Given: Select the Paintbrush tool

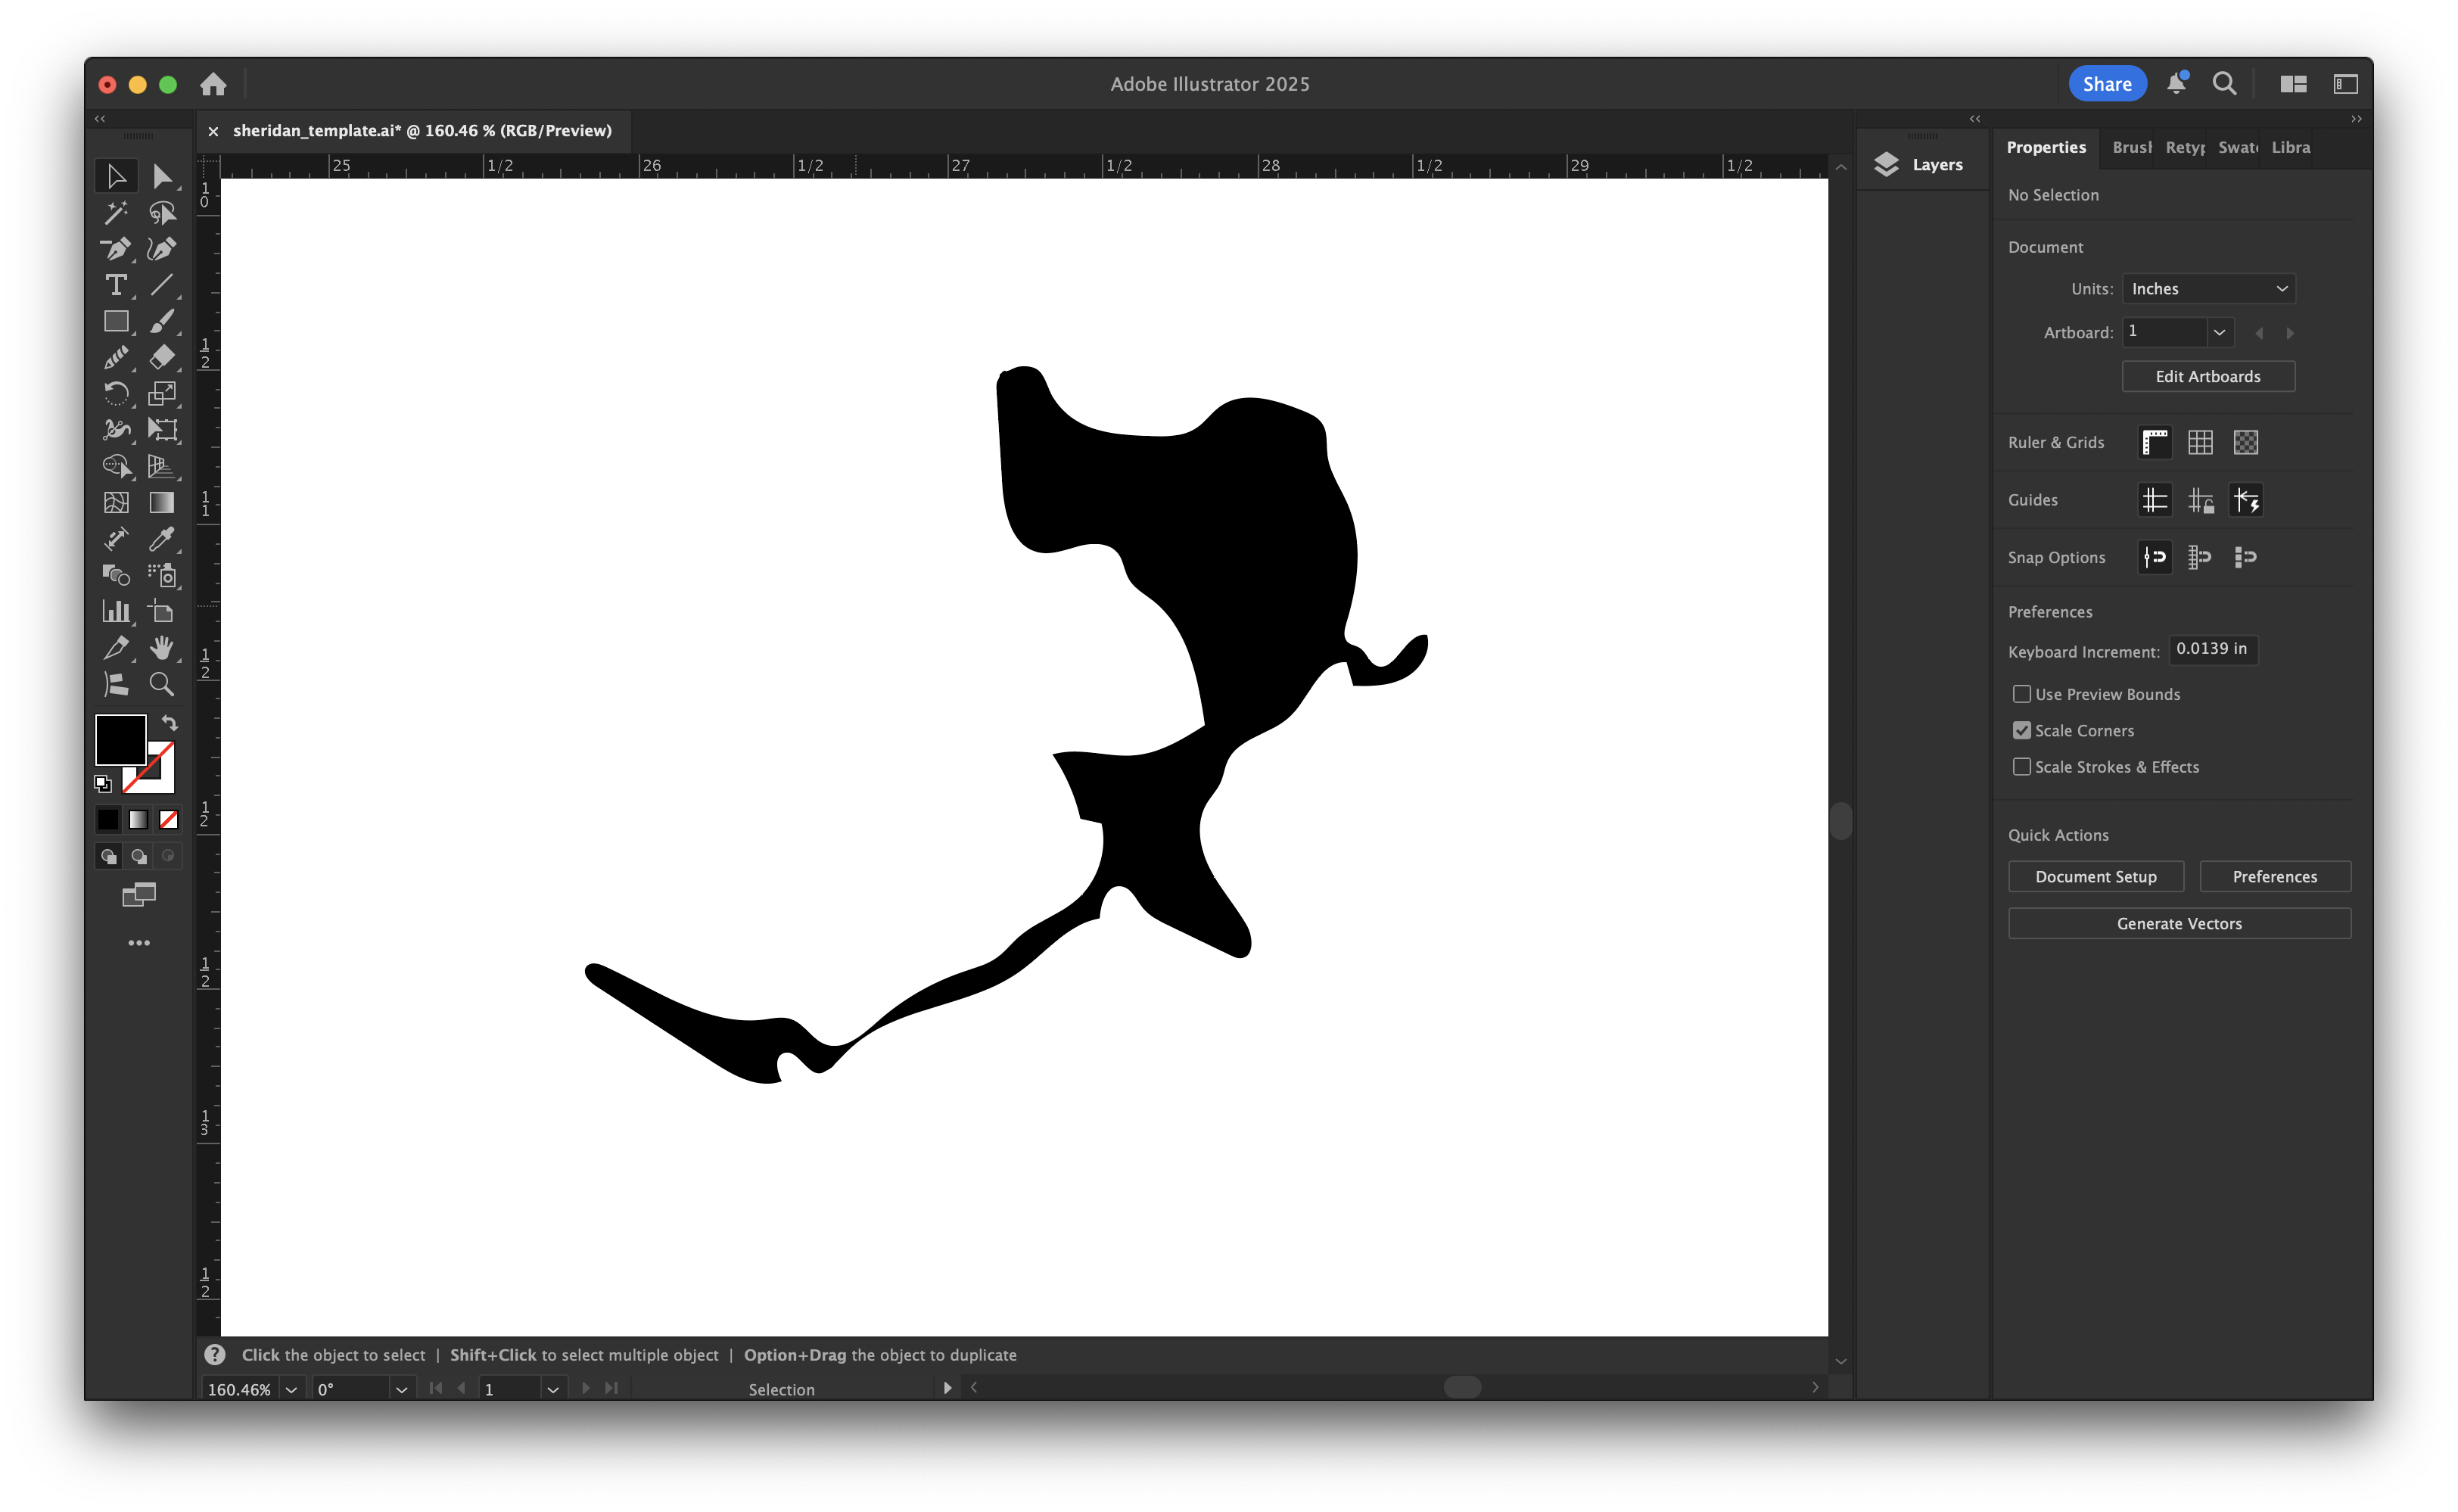Looking at the screenshot, I should point(163,321).
